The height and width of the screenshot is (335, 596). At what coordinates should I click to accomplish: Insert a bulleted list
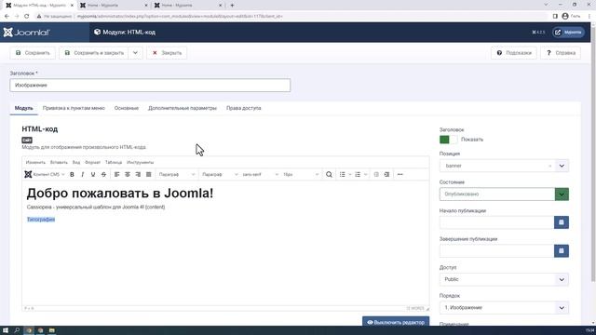(343, 174)
